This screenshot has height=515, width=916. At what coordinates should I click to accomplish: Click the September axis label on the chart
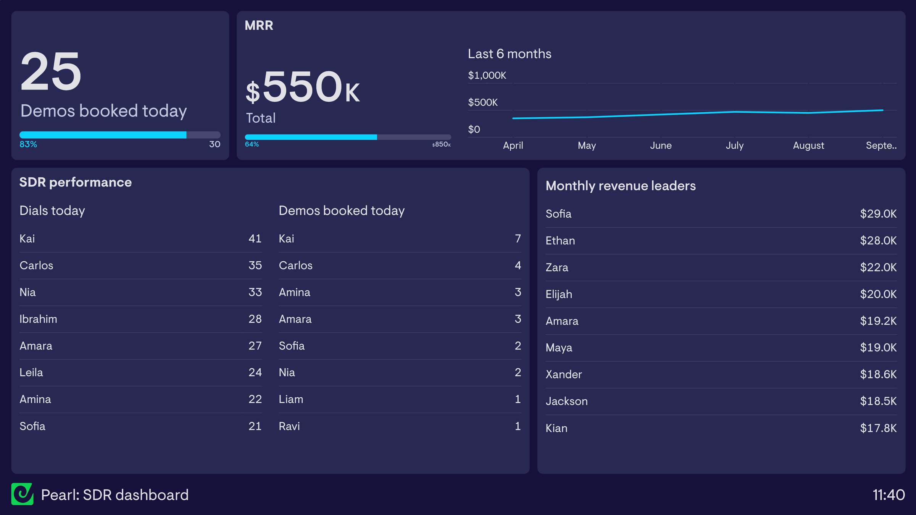pyautogui.click(x=882, y=145)
